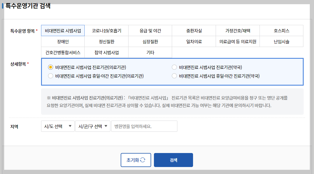This screenshot has width=314, height=174.
Task: Select the 응급 및 야간 category
Action: pos(150,30)
